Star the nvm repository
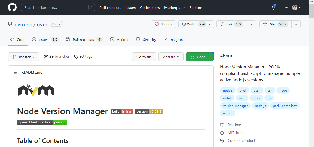Viewport: 314px width, 147px height. coord(275,24)
